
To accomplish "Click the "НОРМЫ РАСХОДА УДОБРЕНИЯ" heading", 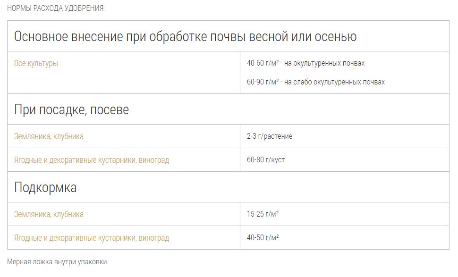I will point(55,8).
